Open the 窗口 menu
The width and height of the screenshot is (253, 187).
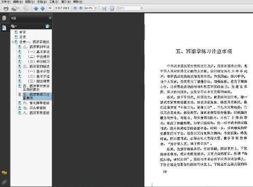[66, 2]
